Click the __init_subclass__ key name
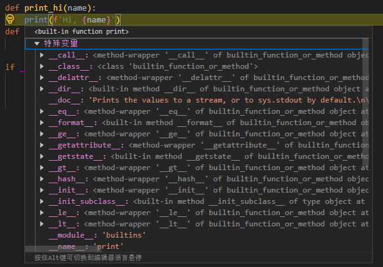Image resolution: width=383 pixels, height=267 pixels. click(87, 201)
